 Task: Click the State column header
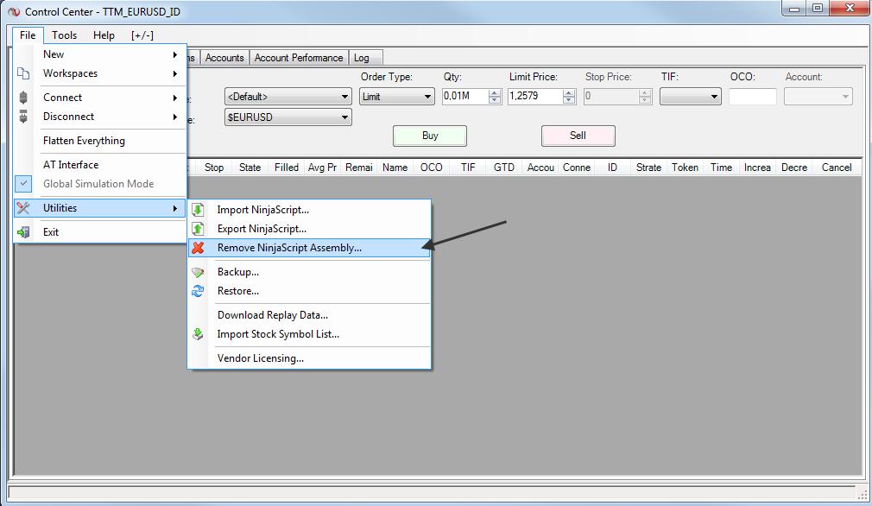pyautogui.click(x=250, y=168)
